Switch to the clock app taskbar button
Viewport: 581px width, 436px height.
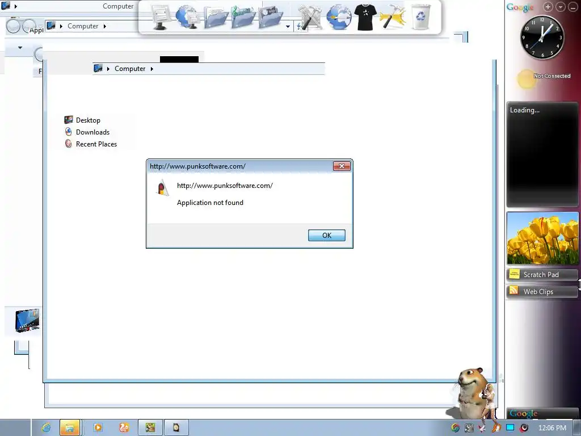(x=176, y=428)
